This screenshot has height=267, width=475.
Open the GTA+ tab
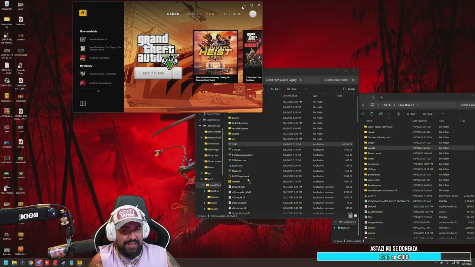212,14
